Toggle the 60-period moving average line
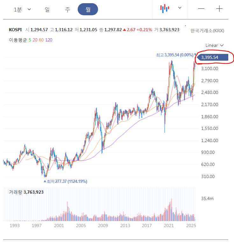234x244 pixels. (x=41, y=40)
